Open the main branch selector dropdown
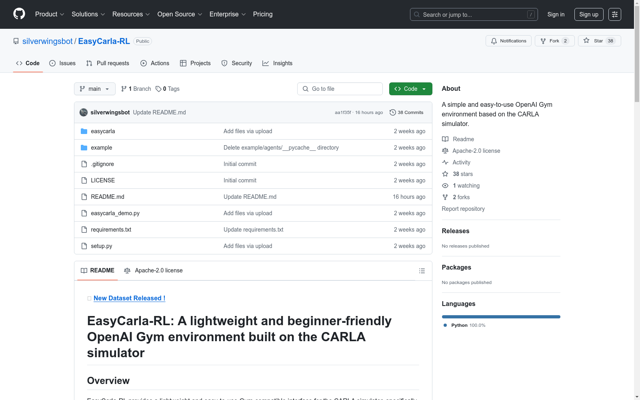This screenshot has height=400, width=640. tap(95, 89)
